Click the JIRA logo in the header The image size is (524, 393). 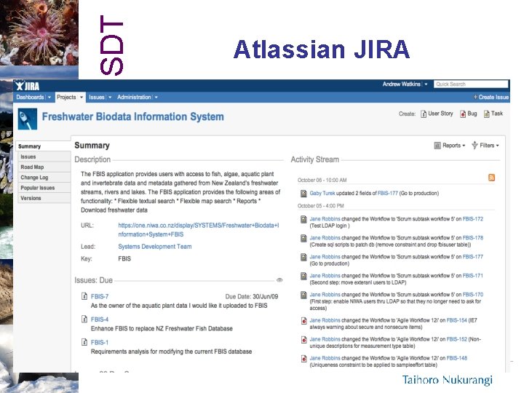[27, 86]
